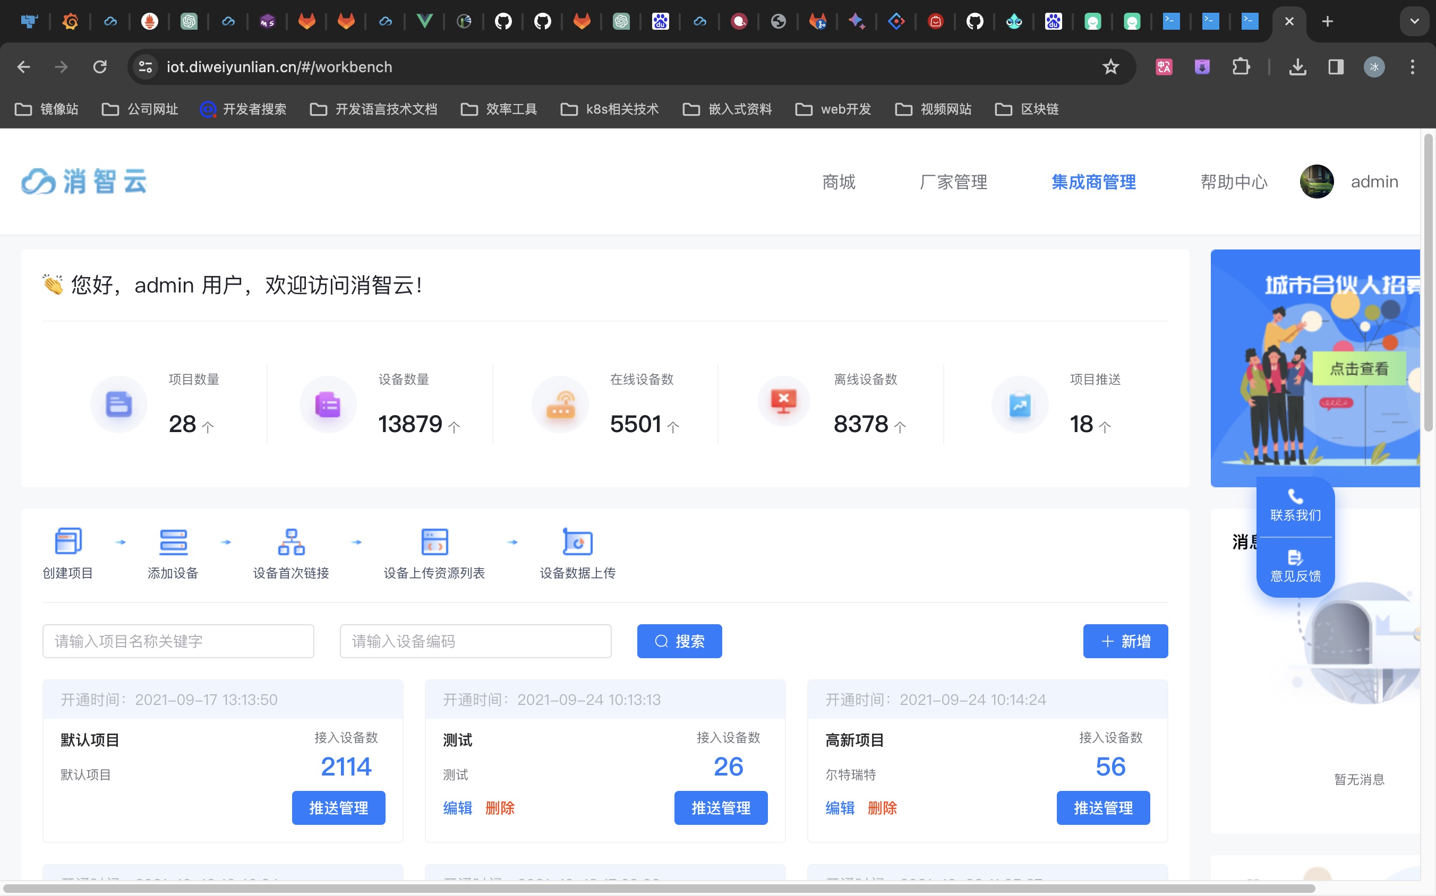
Task: Click the 添加设备 step icon
Action: pyautogui.click(x=173, y=541)
